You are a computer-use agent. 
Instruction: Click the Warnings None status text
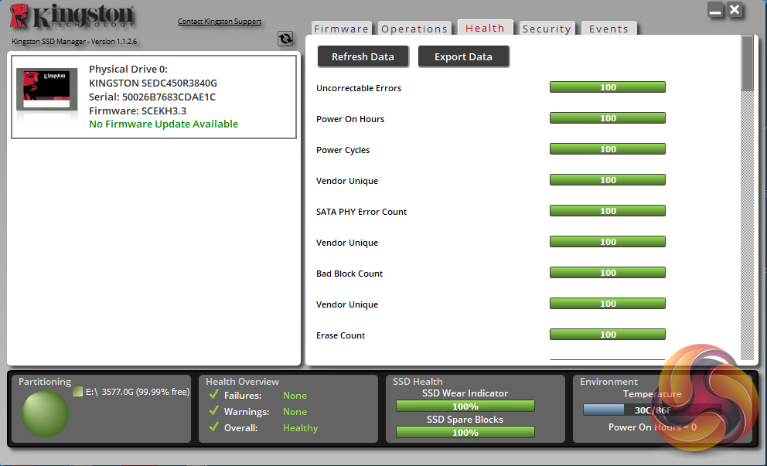tap(295, 412)
